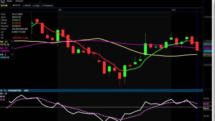
Task: Open PARAMETRE settings for RSI
Action: coord(15,91)
